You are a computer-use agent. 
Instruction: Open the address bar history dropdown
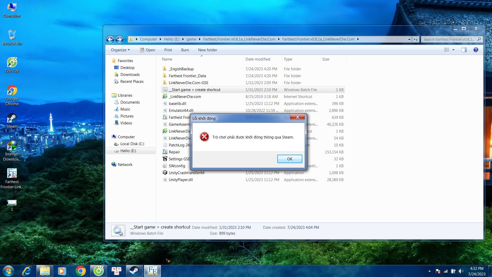pyautogui.click(x=409, y=39)
